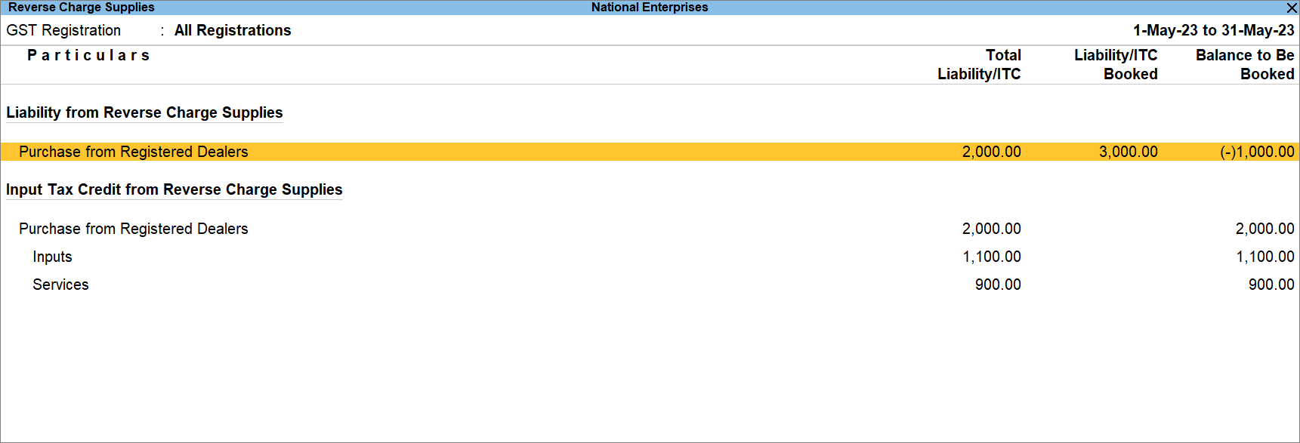Click the Particulars column header
1300x443 pixels.
88,55
